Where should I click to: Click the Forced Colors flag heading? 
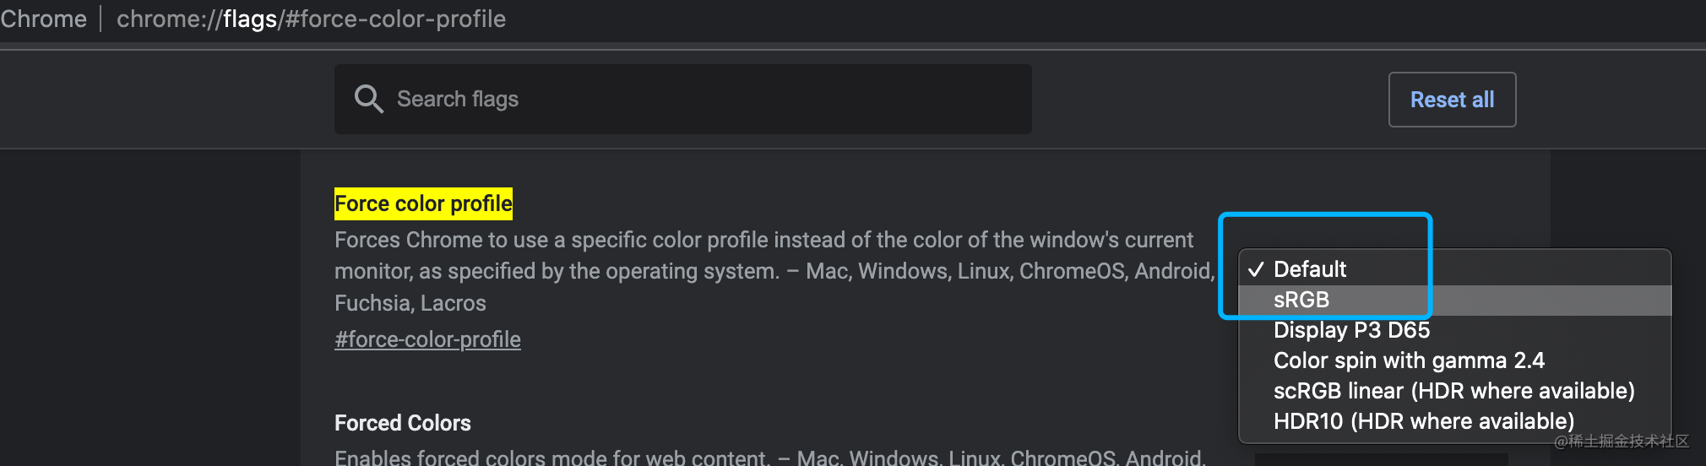coord(403,423)
